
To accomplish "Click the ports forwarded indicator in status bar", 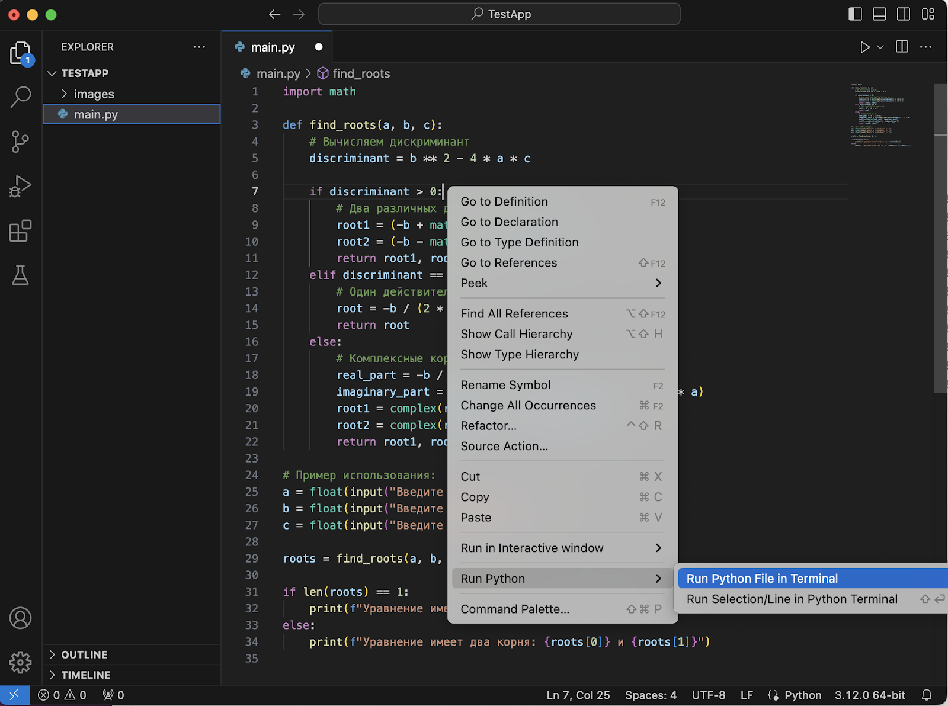I will coord(113,695).
